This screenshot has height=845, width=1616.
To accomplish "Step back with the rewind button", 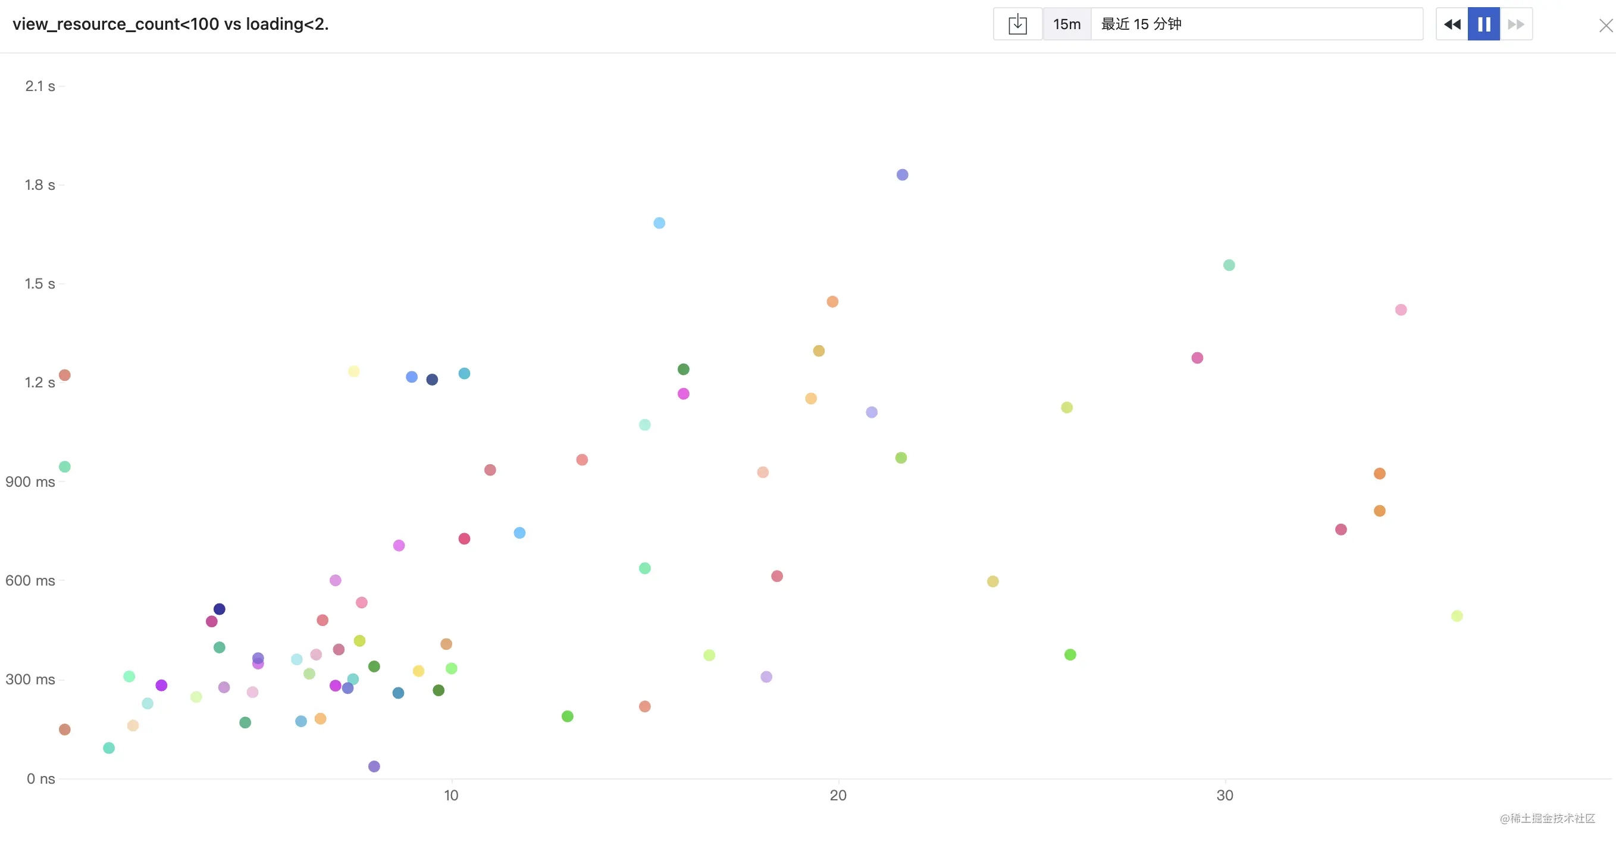I will (x=1452, y=24).
